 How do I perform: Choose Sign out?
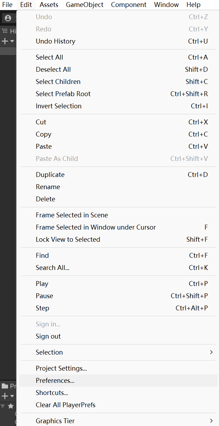(48, 336)
